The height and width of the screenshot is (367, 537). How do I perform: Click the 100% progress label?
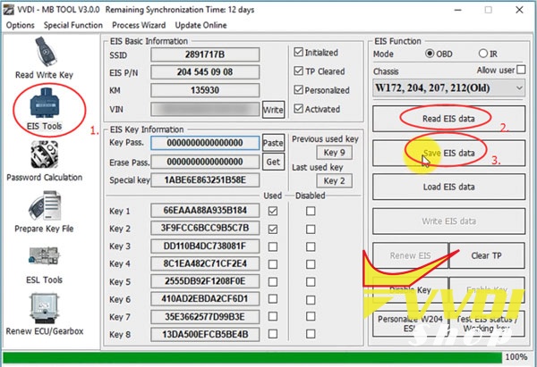point(516,357)
